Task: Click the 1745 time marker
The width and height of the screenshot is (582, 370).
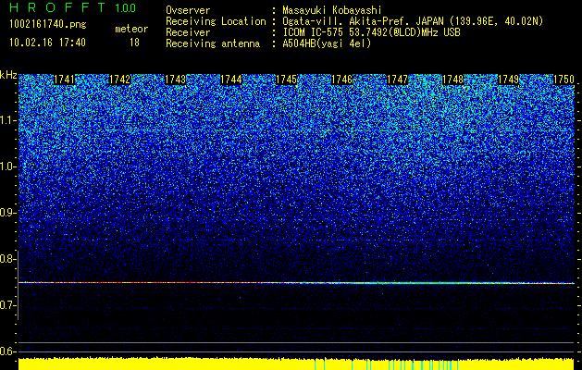Action: (286, 80)
